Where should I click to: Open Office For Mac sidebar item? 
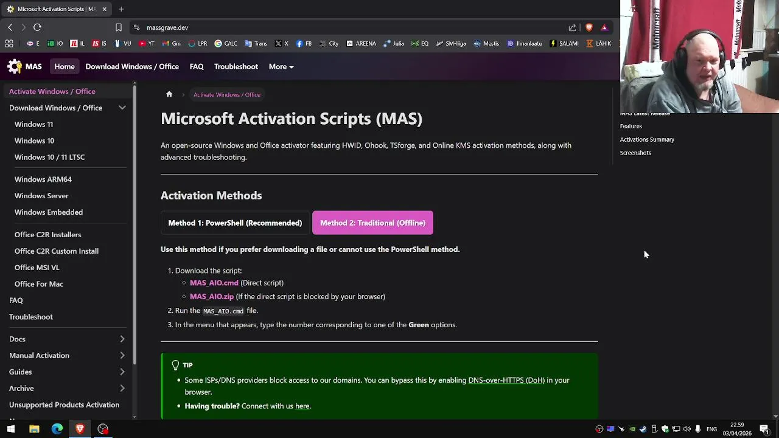39,284
